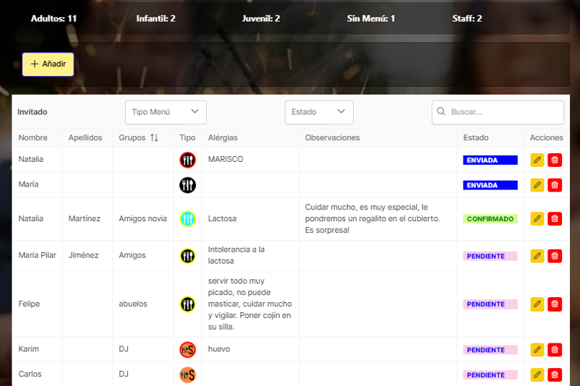Click the CONFIRMADO status badge

[x=490, y=219]
